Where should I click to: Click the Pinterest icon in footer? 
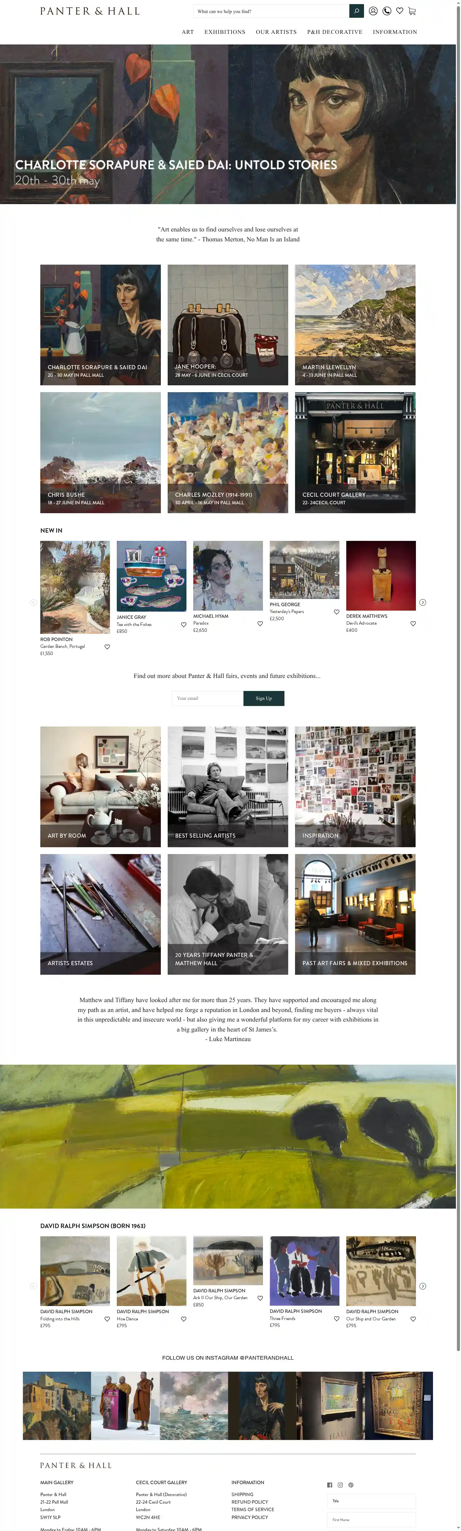(351, 1485)
